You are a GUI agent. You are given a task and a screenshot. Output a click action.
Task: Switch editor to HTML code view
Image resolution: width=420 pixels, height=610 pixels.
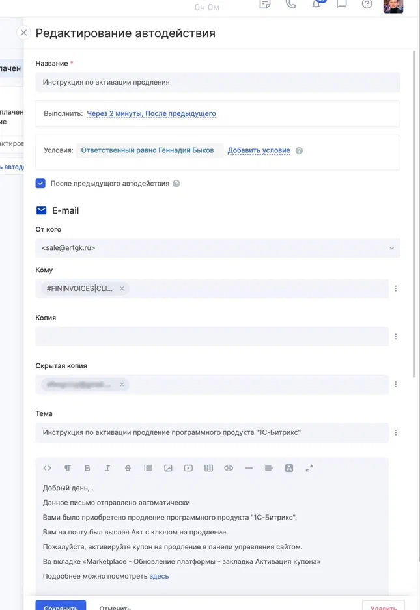tap(48, 468)
